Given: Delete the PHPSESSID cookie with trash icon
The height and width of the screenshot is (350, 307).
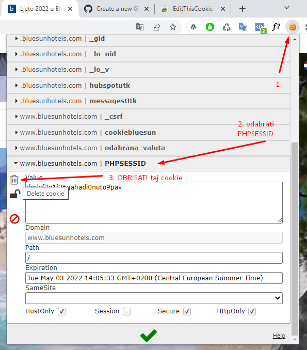Looking at the screenshot, I should pyautogui.click(x=14, y=180).
